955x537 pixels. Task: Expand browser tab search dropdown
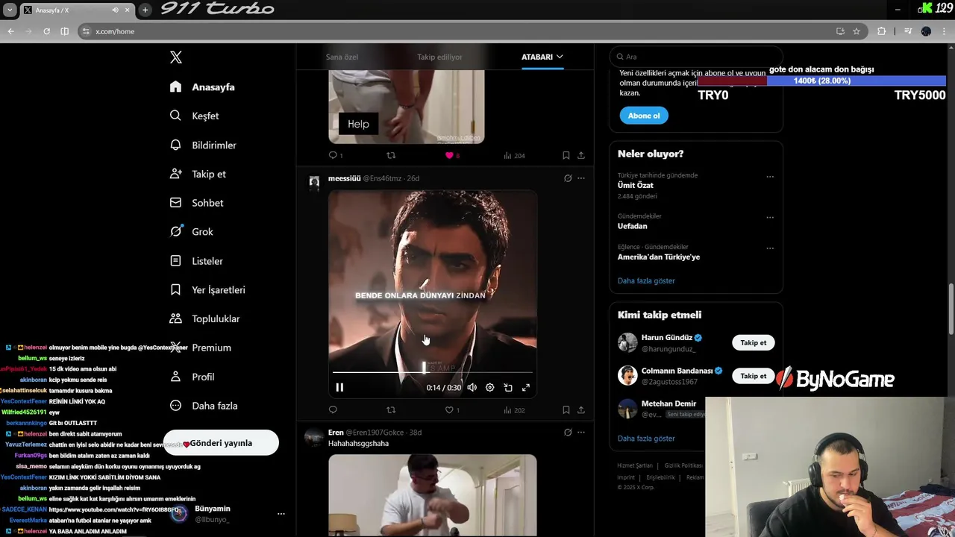click(x=10, y=10)
